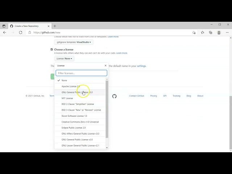Open About footer link
The image size is (232, 174).
(200, 96)
